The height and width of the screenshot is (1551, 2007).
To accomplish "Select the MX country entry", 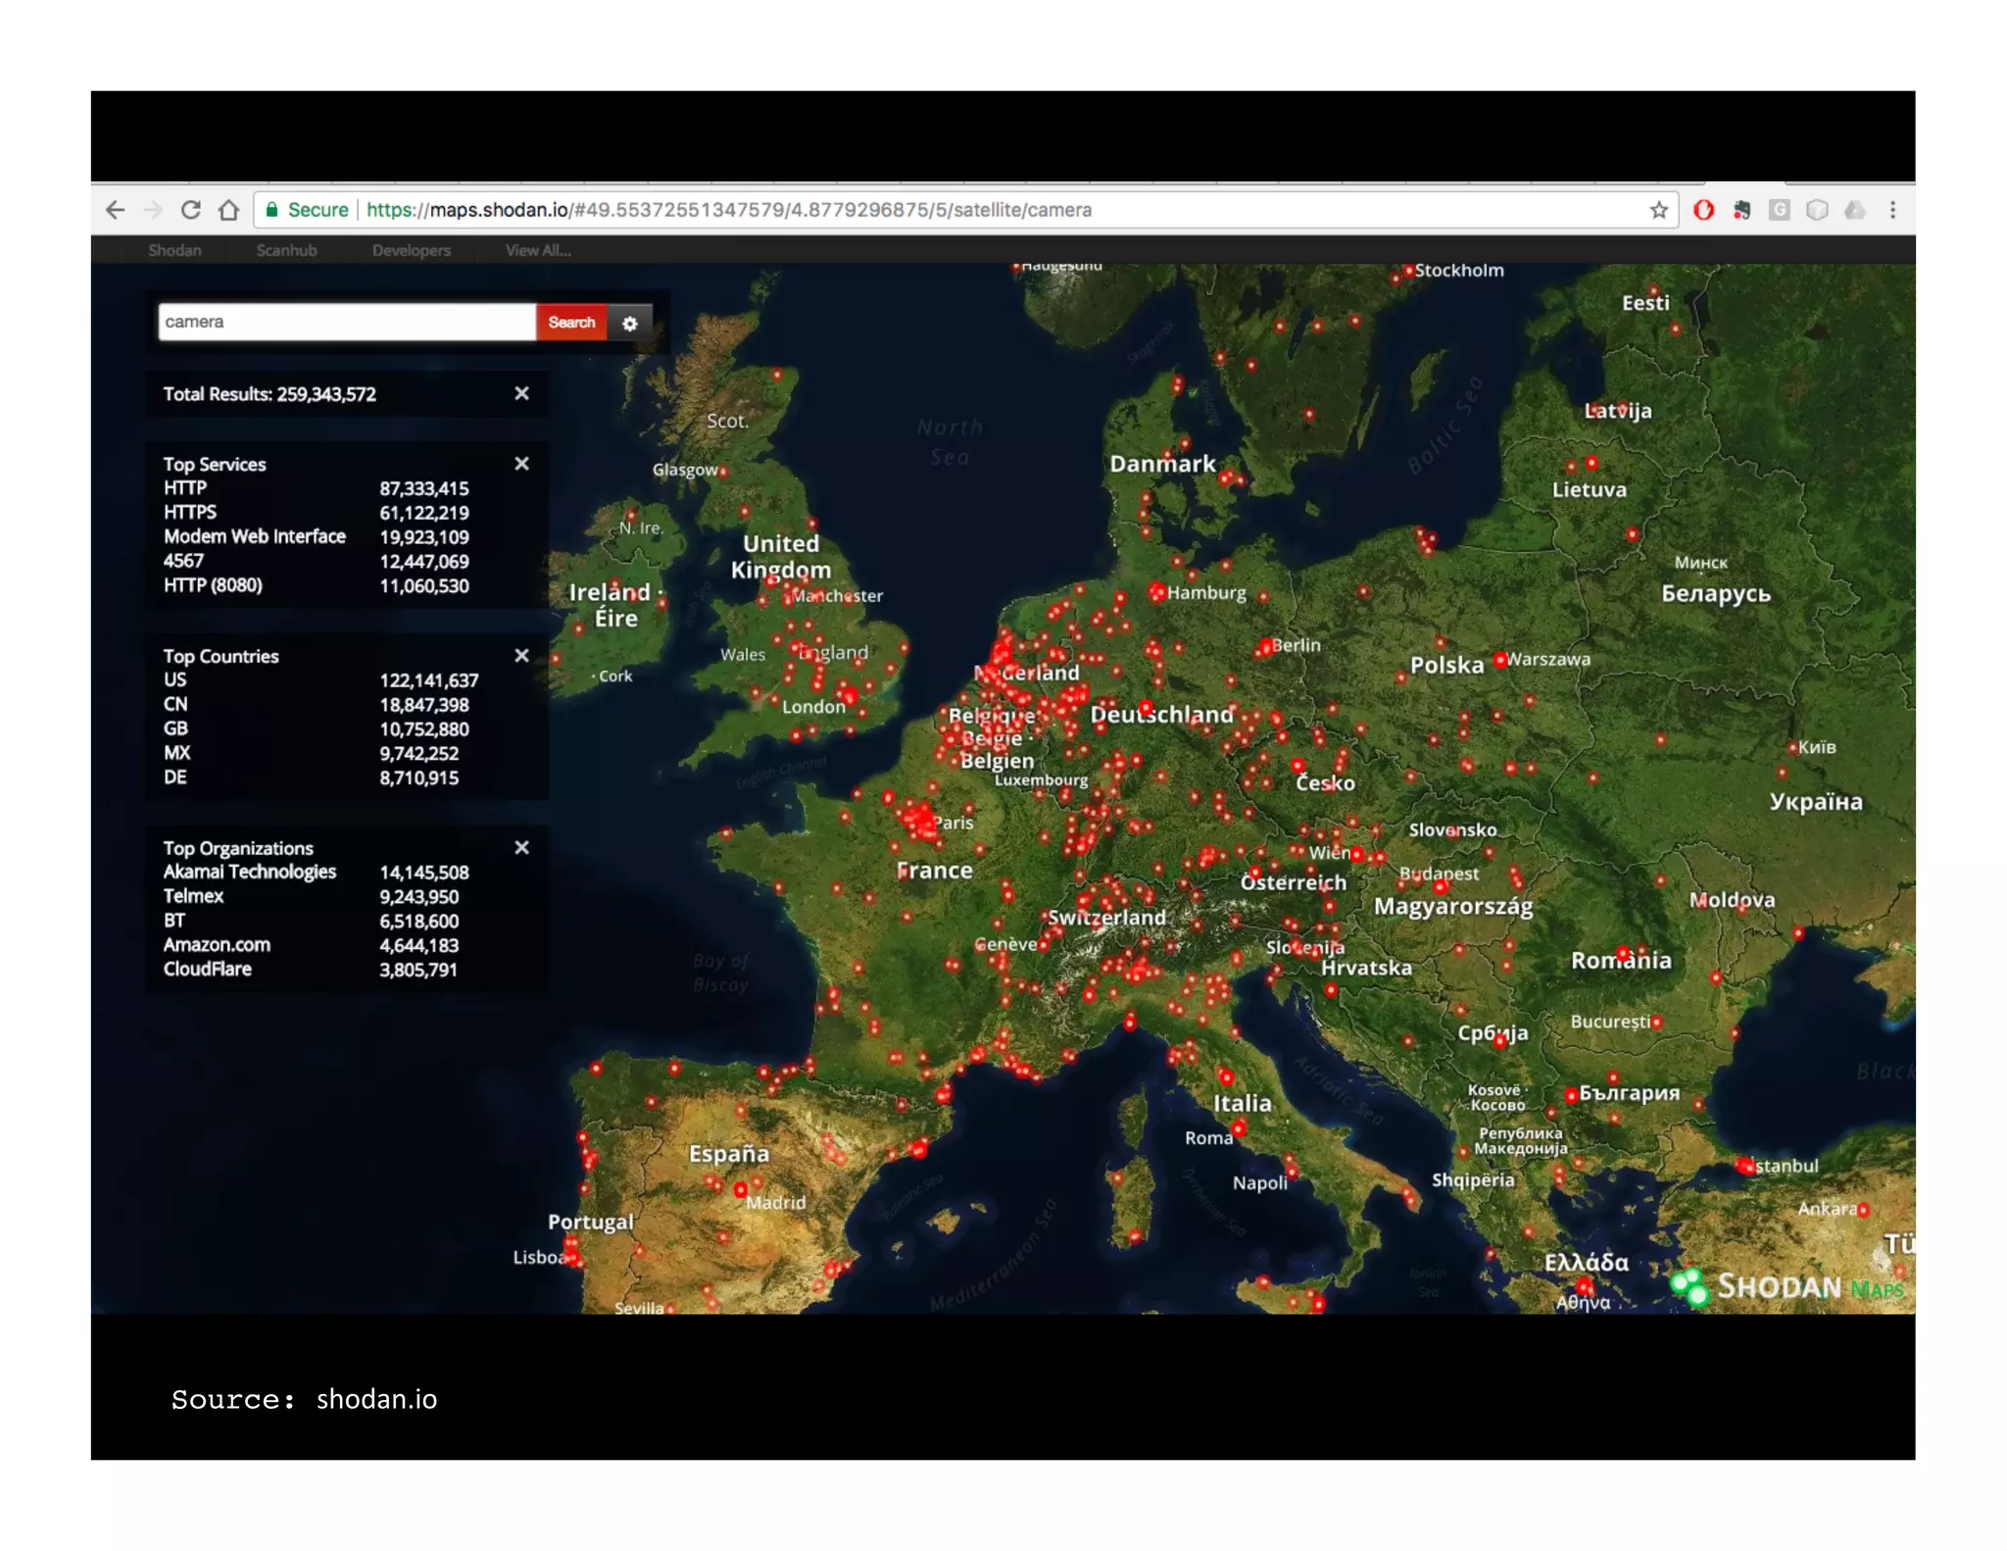I will coord(311,754).
